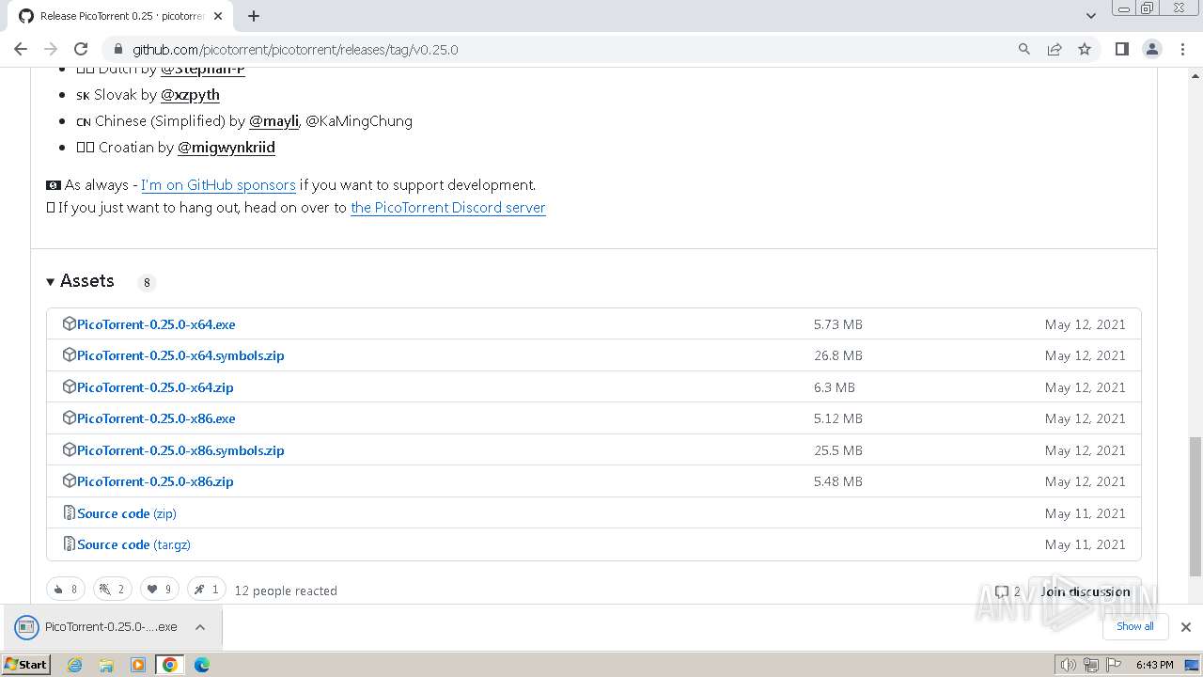Toggle the heart reaction with 9
The width and height of the screenshot is (1203, 677).
pos(160,590)
